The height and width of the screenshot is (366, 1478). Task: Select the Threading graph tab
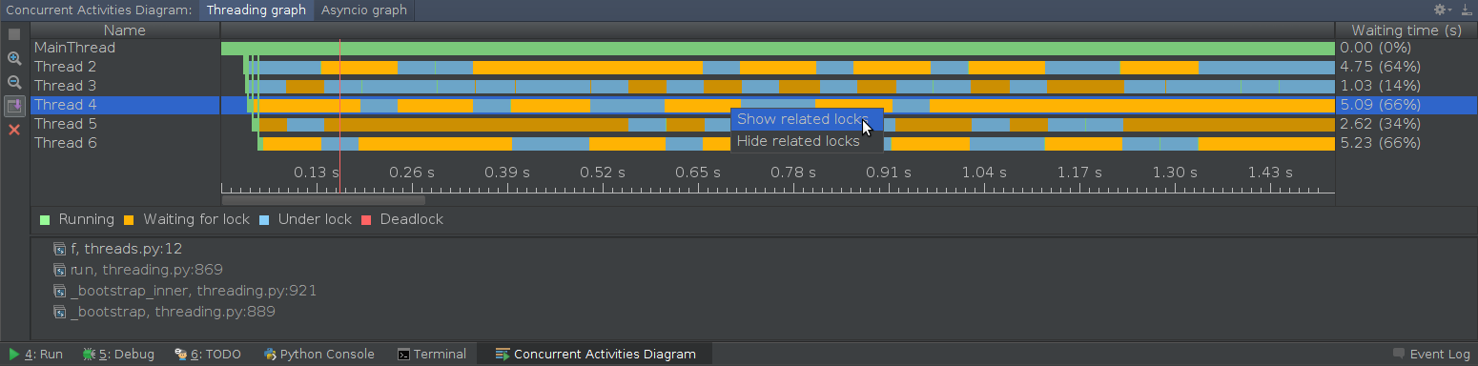(x=257, y=10)
